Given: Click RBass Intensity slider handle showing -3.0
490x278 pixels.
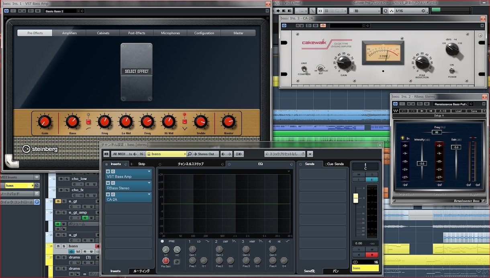Looking at the screenshot, I should (422, 163).
